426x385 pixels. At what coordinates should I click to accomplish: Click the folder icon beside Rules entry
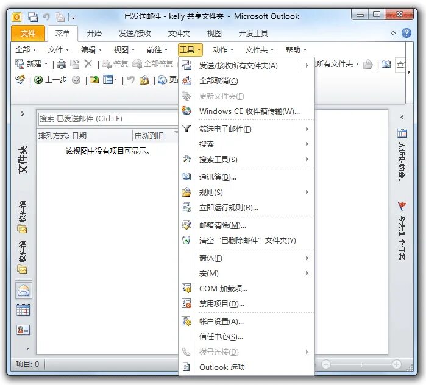[186, 192]
